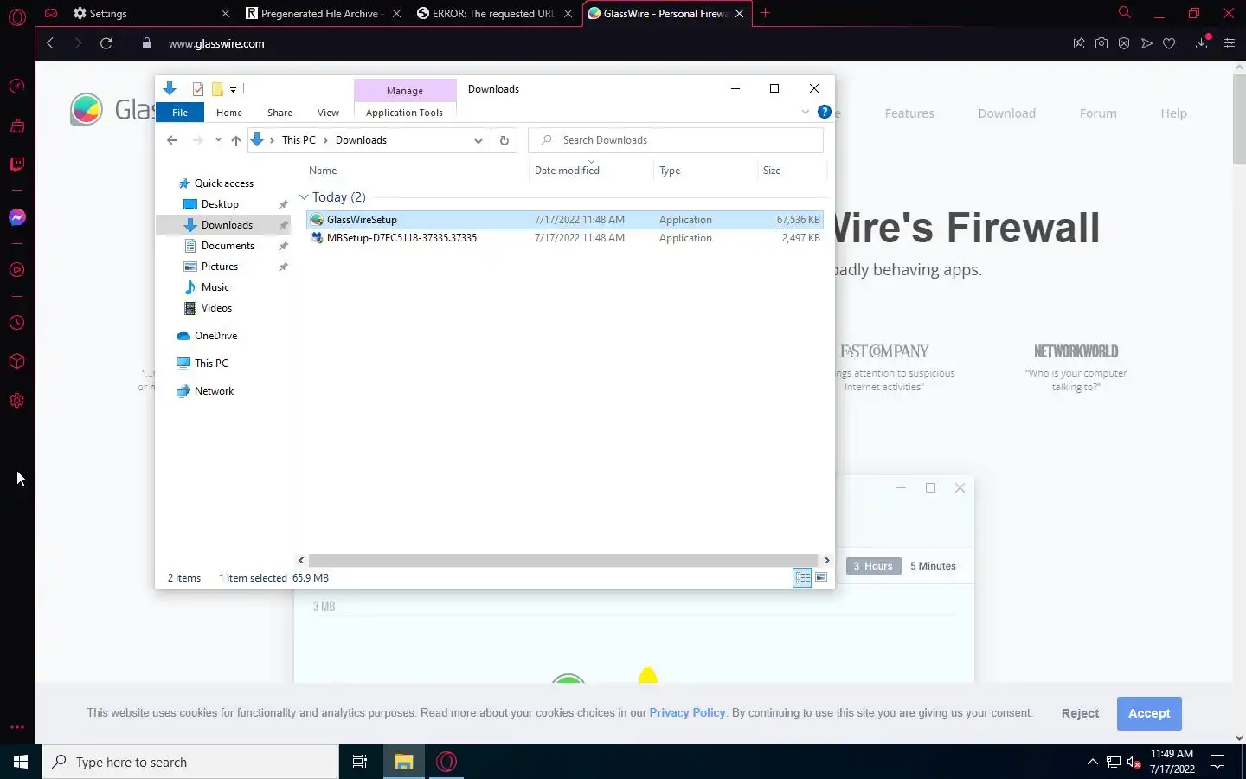Open Explorer help question mark icon
The image size is (1246, 779).
825,112
